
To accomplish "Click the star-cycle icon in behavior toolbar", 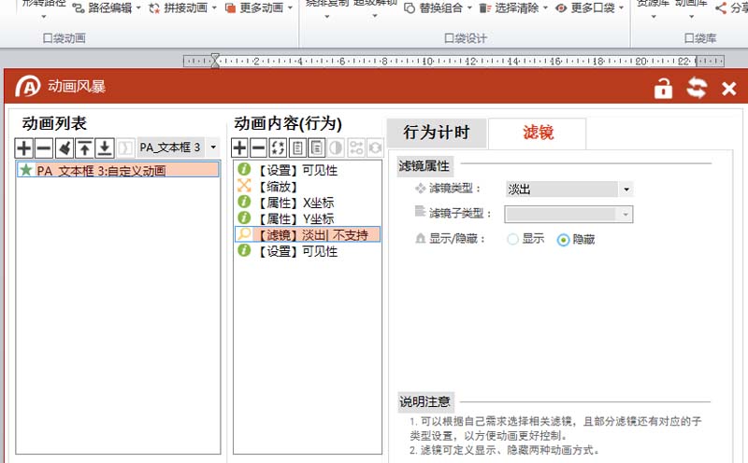I will (278, 148).
